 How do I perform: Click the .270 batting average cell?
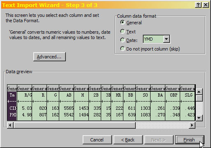point(160,115)
